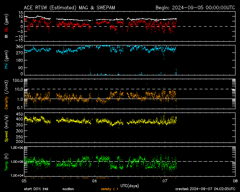
Task: Click the '200' speed axis value
Action: [x=19, y=141]
